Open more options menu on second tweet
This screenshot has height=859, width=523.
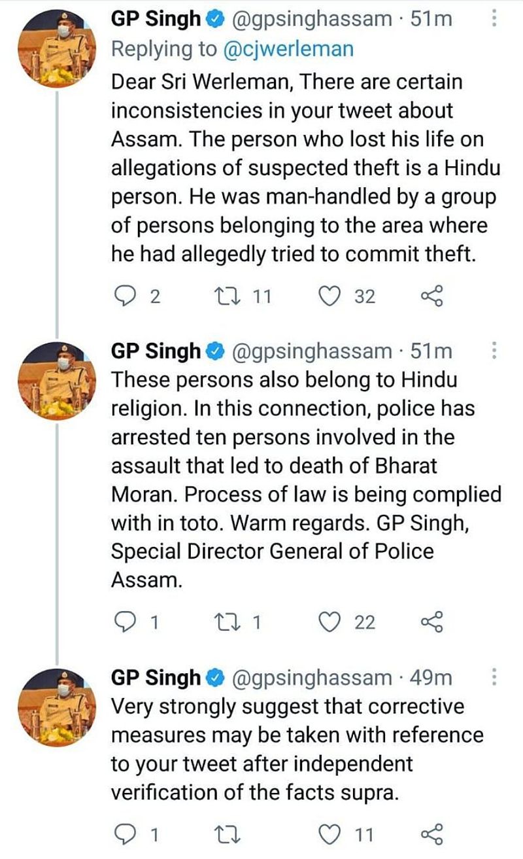tap(494, 351)
